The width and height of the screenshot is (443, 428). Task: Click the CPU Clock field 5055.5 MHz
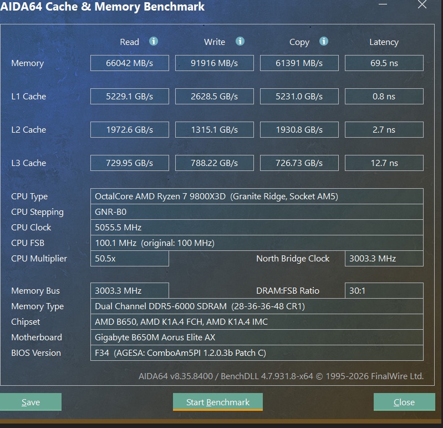(257, 228)
